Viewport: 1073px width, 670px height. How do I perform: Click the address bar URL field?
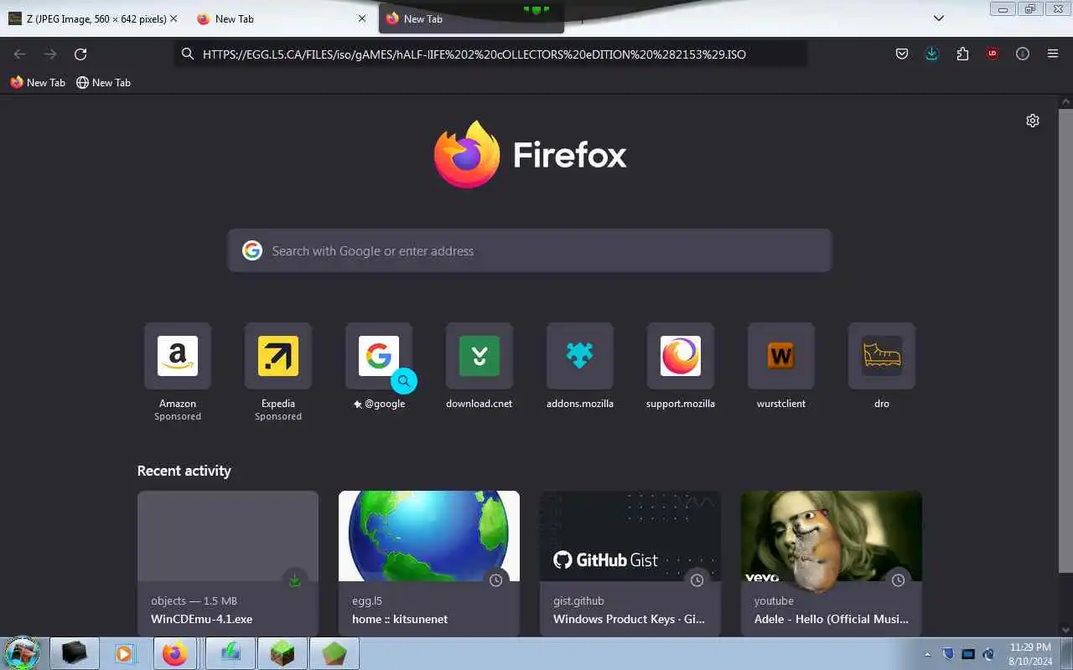(491, 54)
